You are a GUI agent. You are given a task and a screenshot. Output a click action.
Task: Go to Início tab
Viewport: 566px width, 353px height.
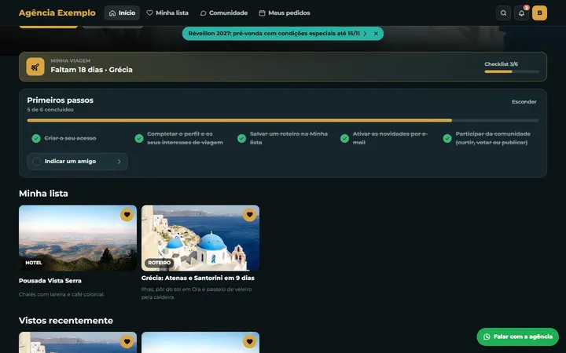point(122,13)
